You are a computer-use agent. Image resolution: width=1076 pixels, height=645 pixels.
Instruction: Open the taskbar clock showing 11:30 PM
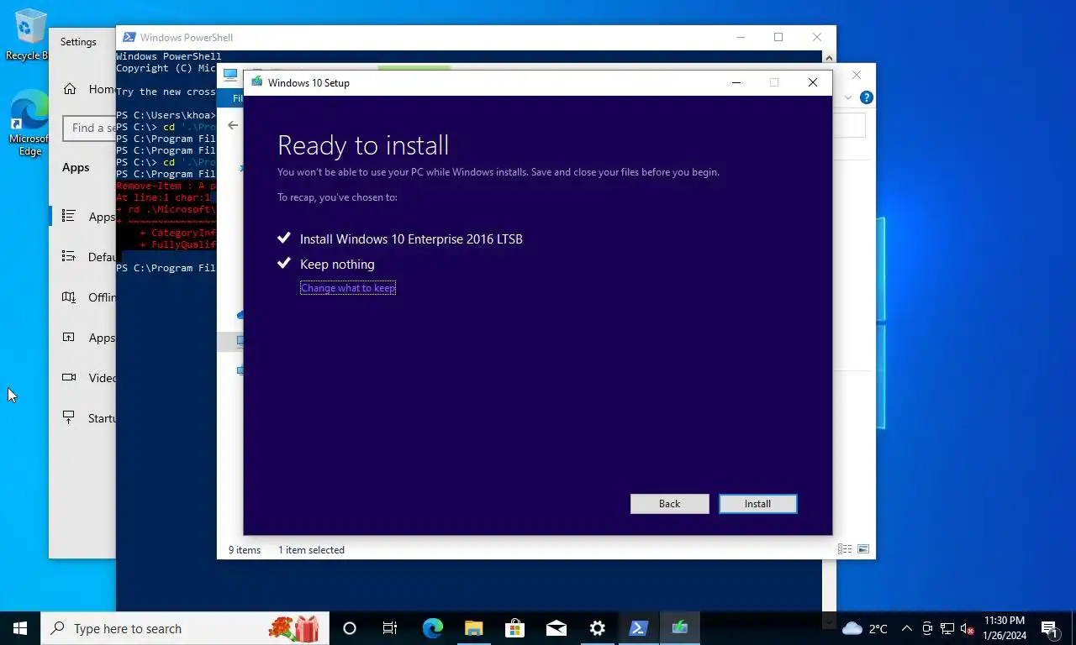(1004, 628)
